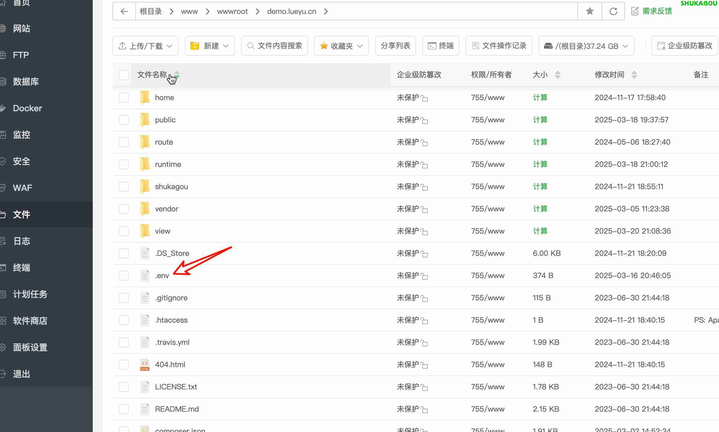Click the 需求反馈 feedback icon
The width and height of the screenshot is (719, 432).
tap(635, 11)
